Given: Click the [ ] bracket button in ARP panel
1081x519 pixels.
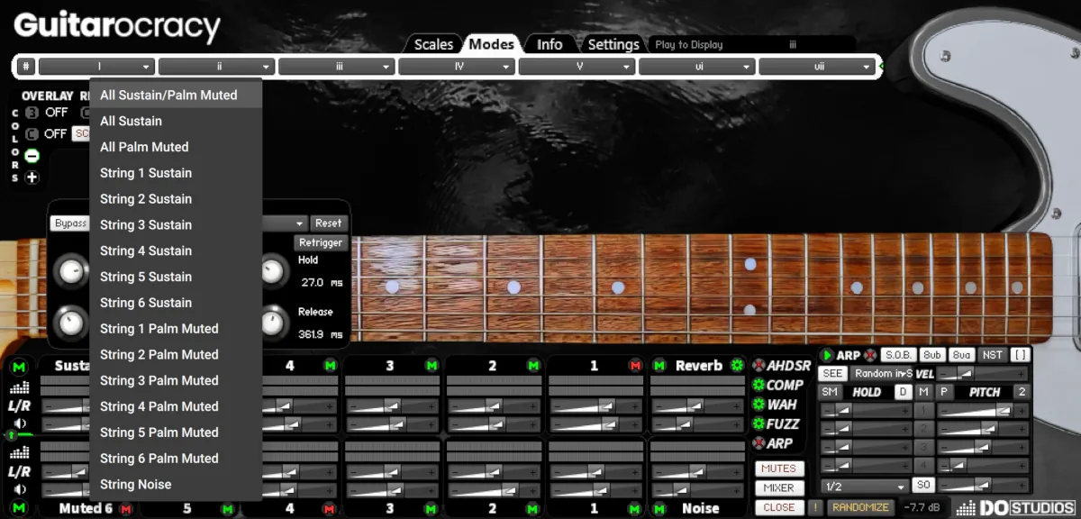Looking at the screenshot, I should click(x=1019, y=356).
